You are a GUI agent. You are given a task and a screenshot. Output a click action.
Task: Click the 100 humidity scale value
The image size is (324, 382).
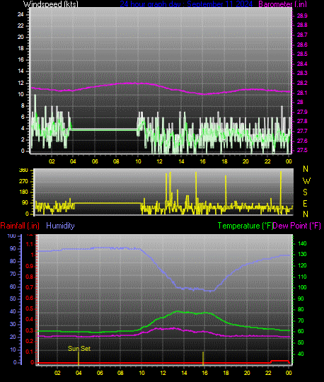(x=12, y=236)
